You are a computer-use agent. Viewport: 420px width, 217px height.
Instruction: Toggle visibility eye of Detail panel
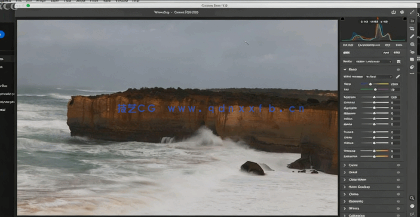[x=398, y=173]
